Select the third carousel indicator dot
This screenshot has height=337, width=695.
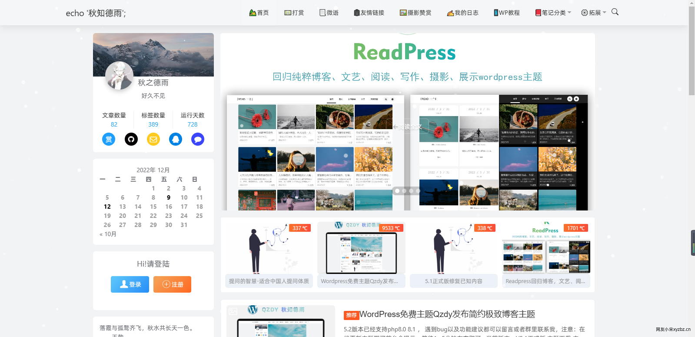[x=411, y=191]
